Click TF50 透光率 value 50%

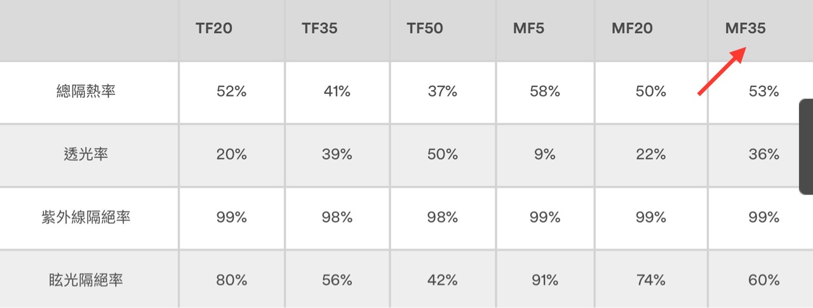click(x=442, y=154)
